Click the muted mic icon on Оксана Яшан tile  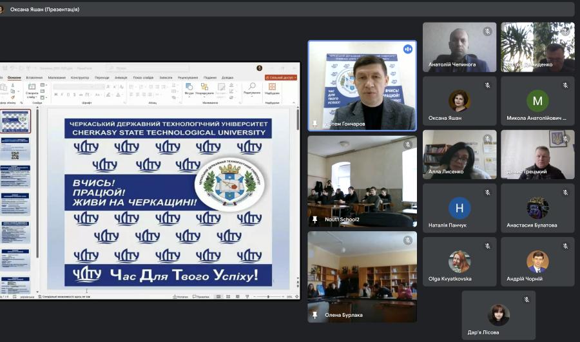tap(488, 85)
